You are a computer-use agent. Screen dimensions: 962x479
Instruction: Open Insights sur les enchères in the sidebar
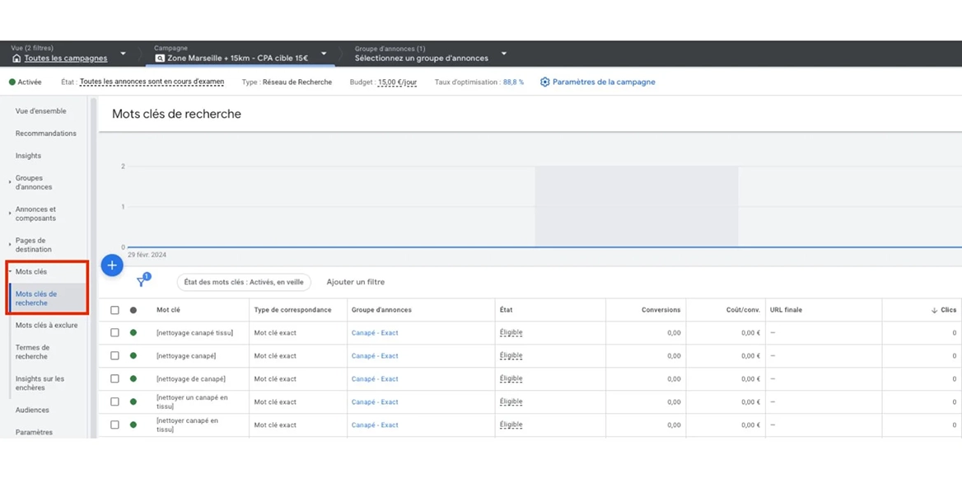pyautogui.click(x=40, y=383)
